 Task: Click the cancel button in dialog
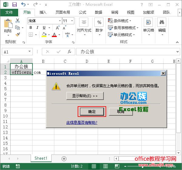121,112
